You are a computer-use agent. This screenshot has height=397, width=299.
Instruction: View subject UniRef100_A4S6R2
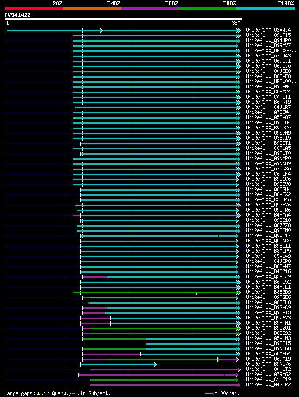(x=268, y=384)
